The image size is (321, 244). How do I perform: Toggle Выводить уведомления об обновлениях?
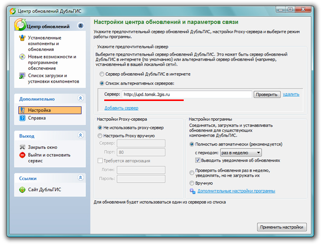[198, 160]
